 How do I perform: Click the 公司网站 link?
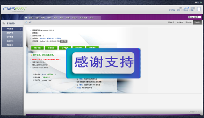(x=58, y=38)
